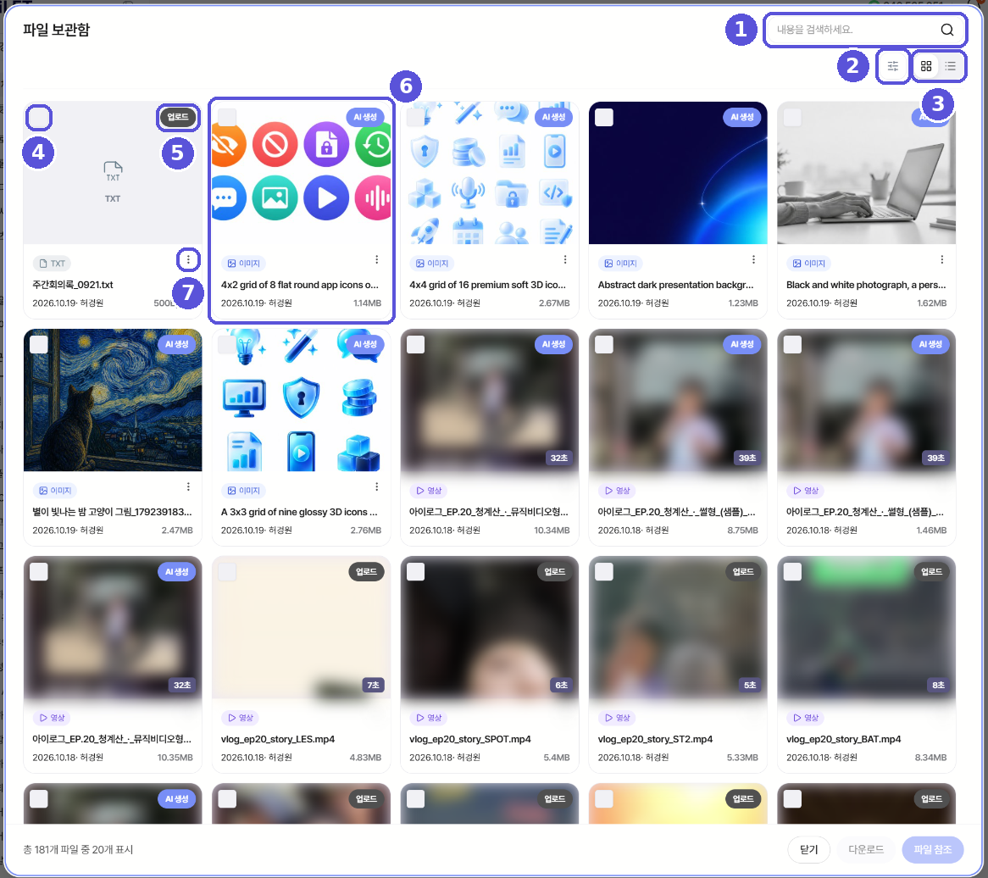Click the 업로드 badge on 주간회의록_0921.txt card

pos(178,117)
